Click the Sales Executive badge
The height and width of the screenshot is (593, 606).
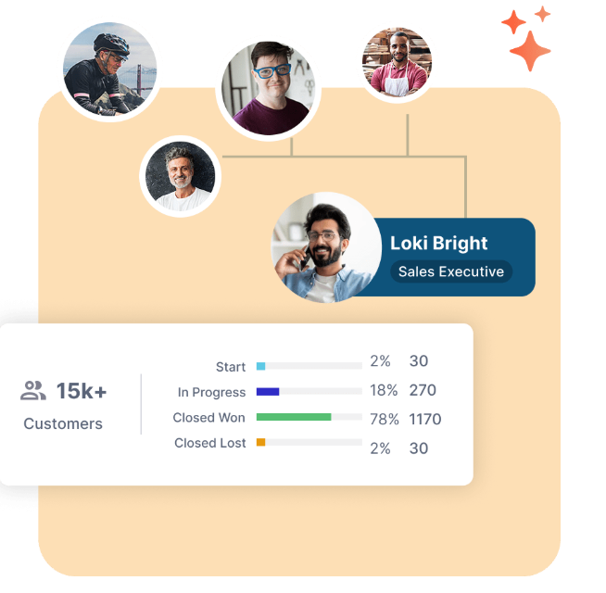click(450, 271)
